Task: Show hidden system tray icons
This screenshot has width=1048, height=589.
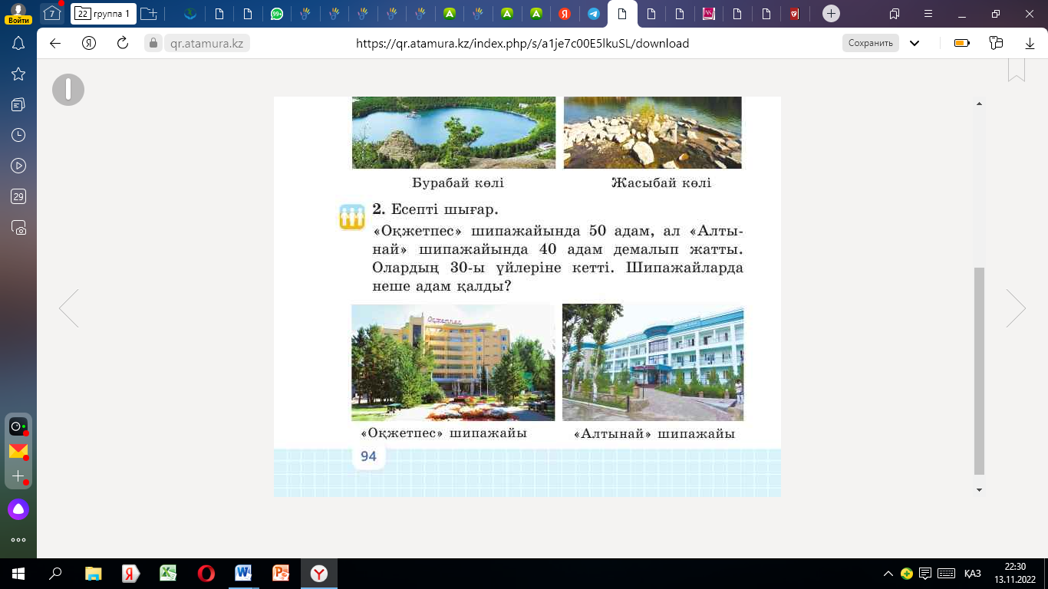Action: click(888, 573)
